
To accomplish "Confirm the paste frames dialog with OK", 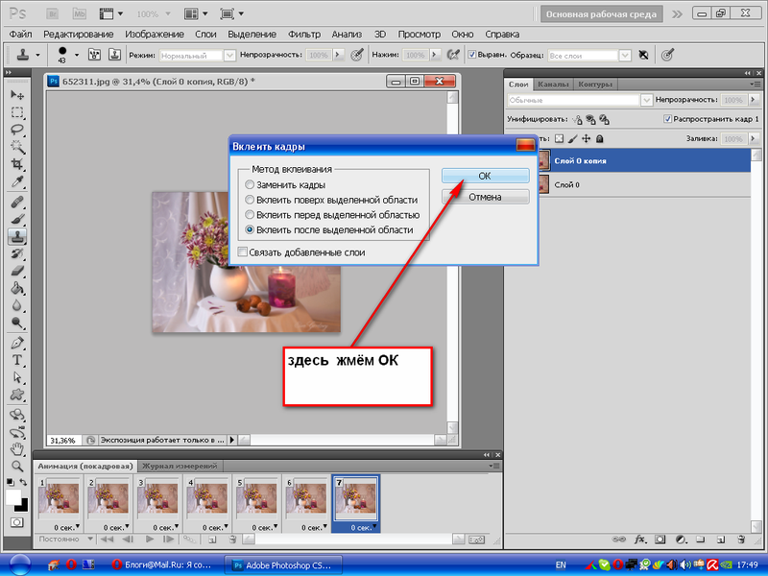I will tap(485, 176).
